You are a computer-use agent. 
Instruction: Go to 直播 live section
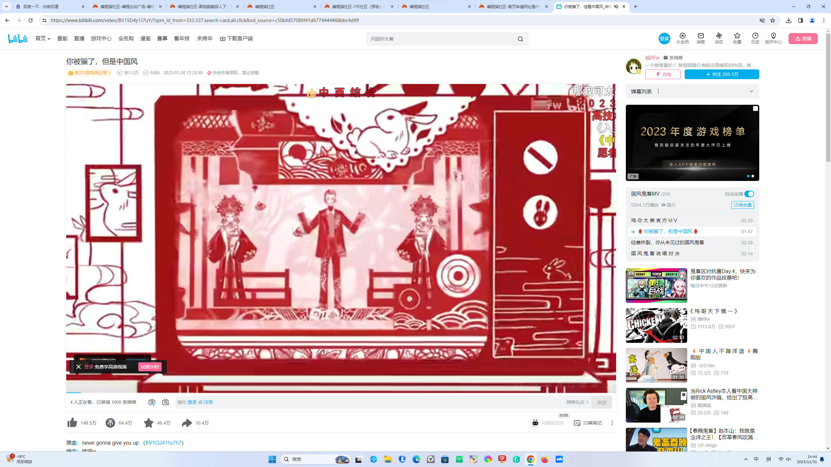pyautogui.click(x=79, y=39)
